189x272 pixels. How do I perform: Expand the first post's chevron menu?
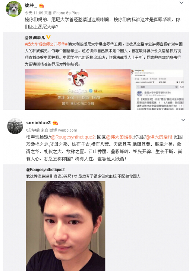pyautogui.click(x=181, y=3)
